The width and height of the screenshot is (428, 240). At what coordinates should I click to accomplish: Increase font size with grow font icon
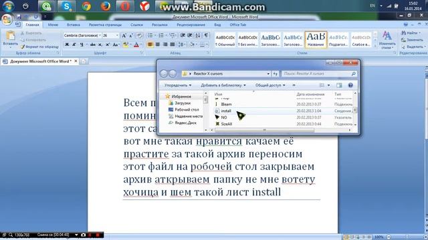124,35
